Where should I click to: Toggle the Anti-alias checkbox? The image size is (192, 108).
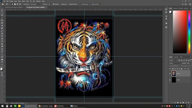pyautogui.click(x=53, y=4)
